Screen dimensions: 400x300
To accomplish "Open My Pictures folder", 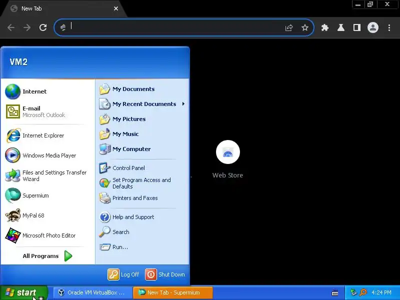I will pyautogui.click(x=142, y=119).
